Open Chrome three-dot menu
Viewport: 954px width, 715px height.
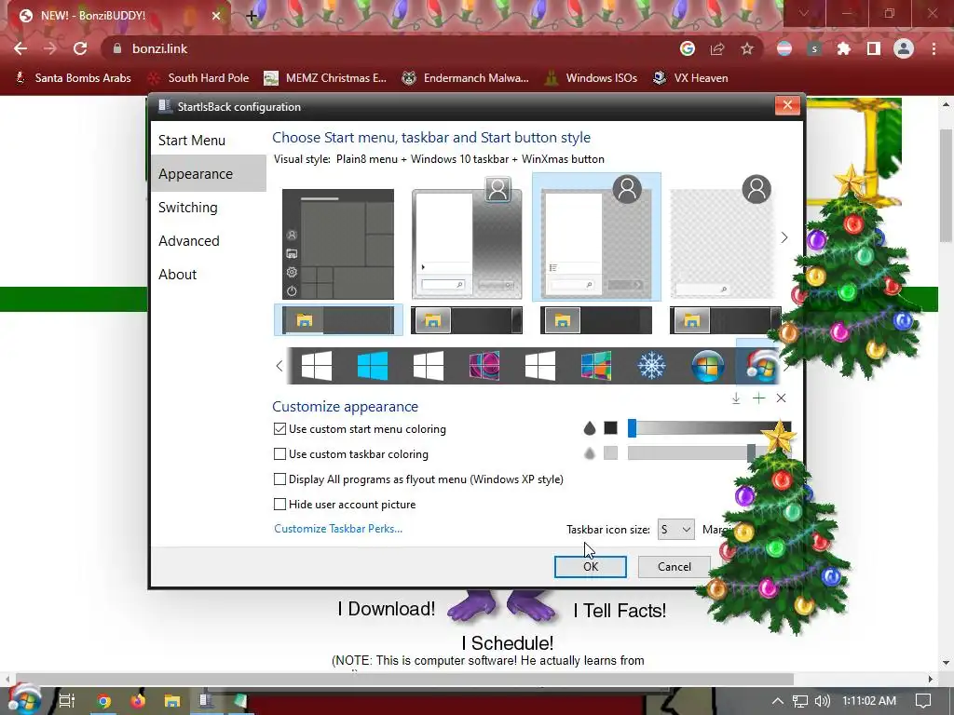point(934,48)
